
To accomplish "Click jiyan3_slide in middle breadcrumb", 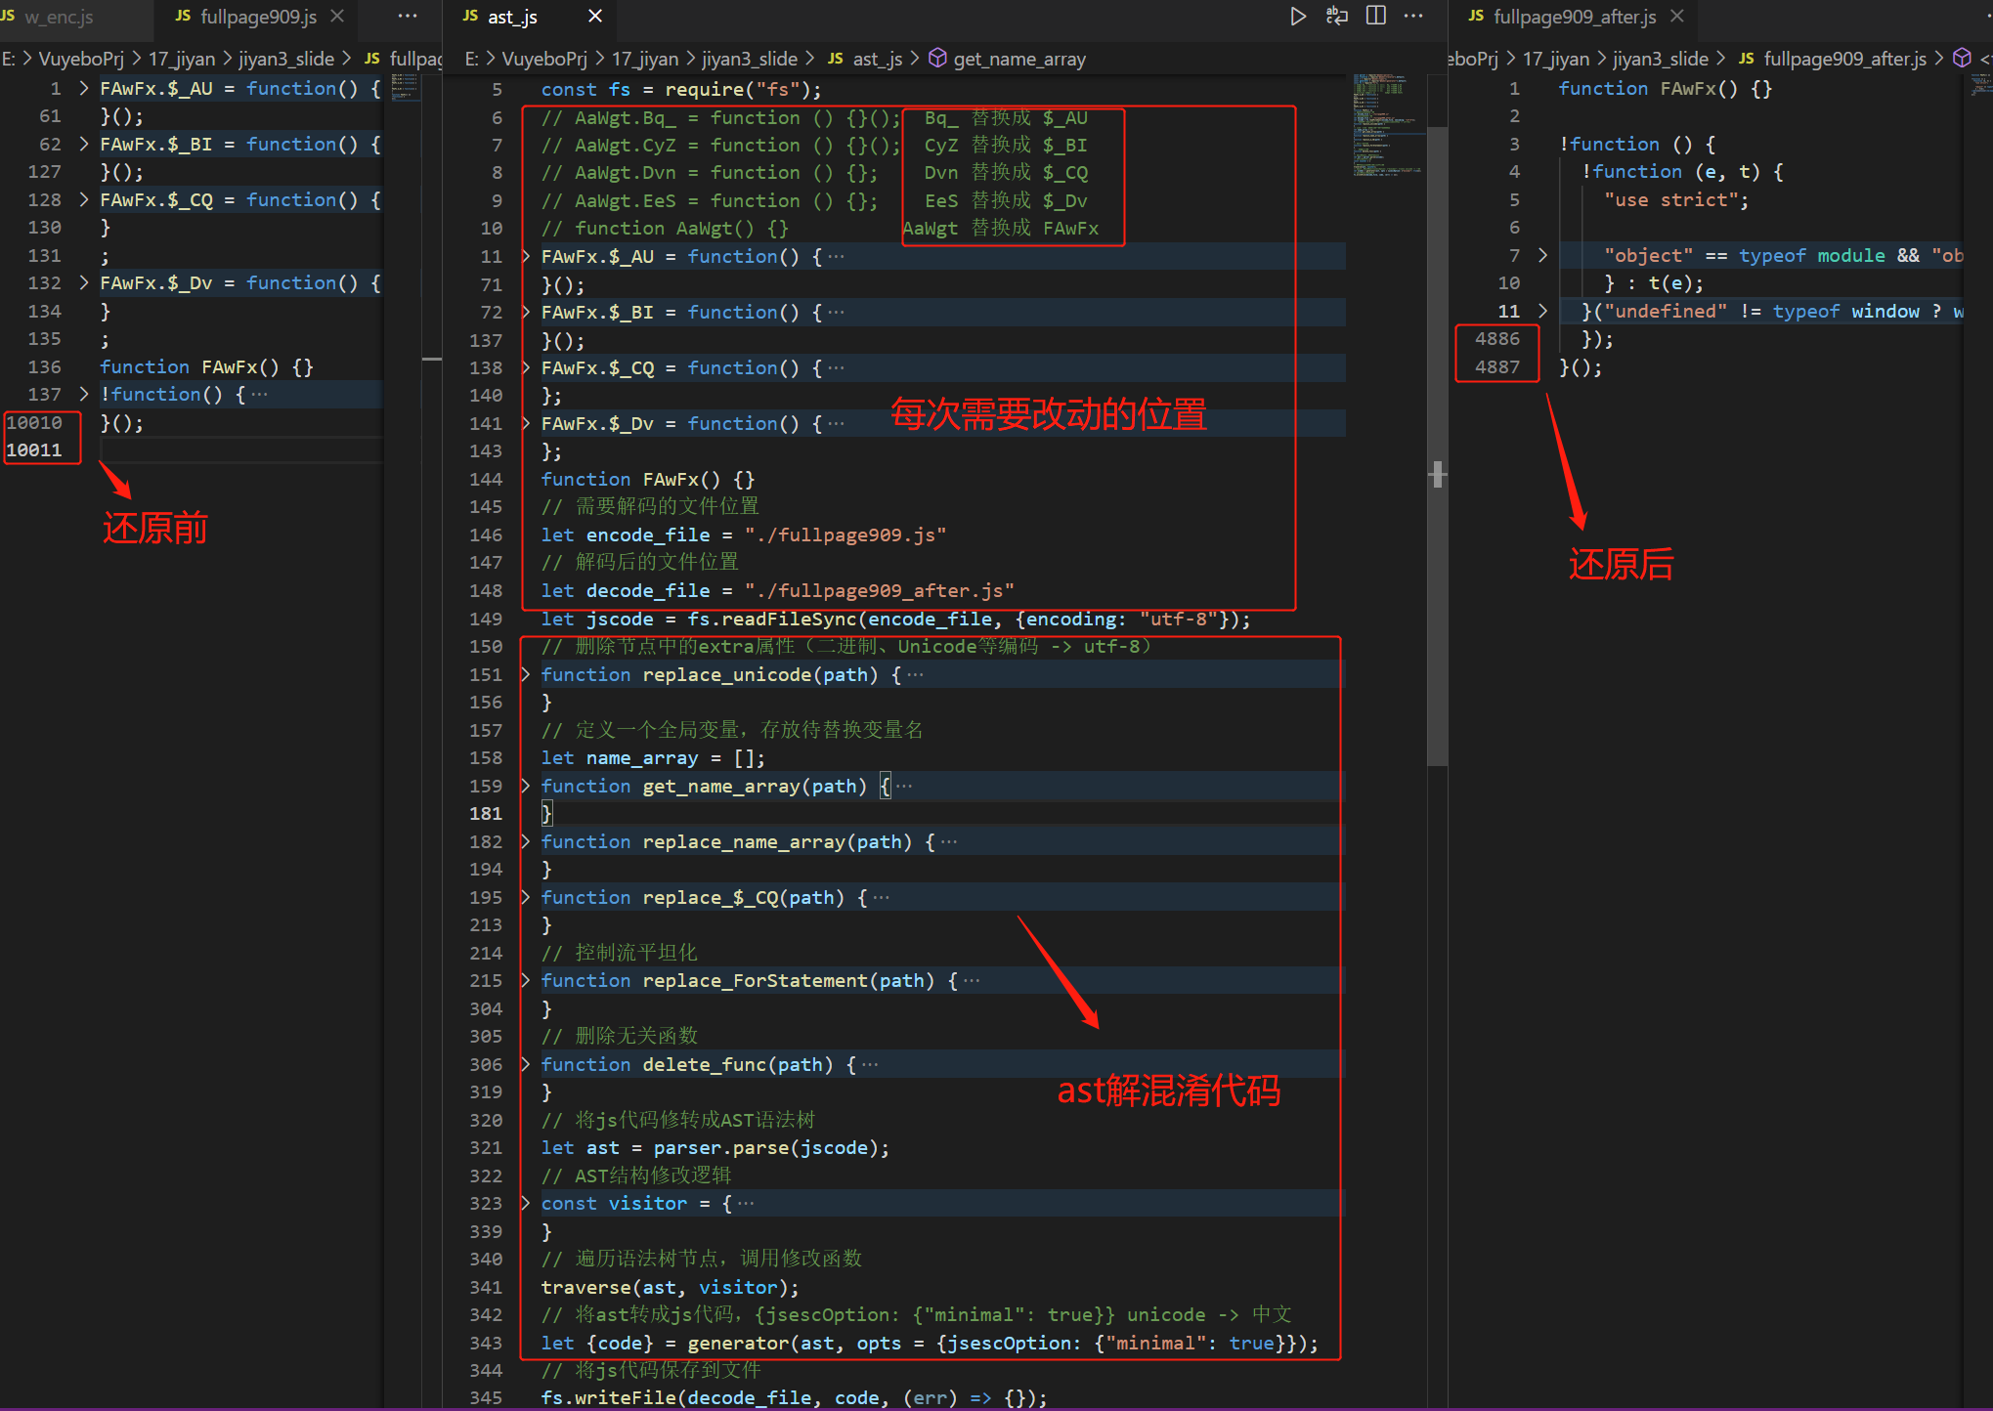I will click(x=749, y=60).
